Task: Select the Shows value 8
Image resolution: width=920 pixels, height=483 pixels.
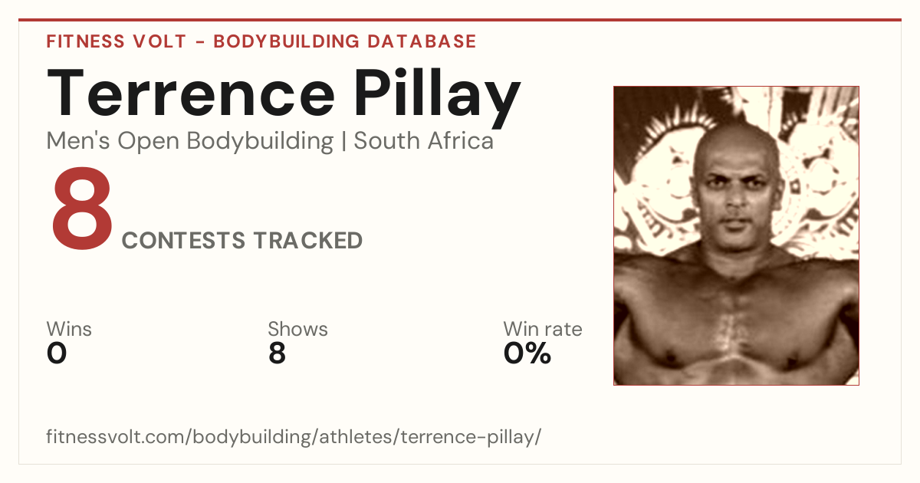Action: [x=277, y=353]
